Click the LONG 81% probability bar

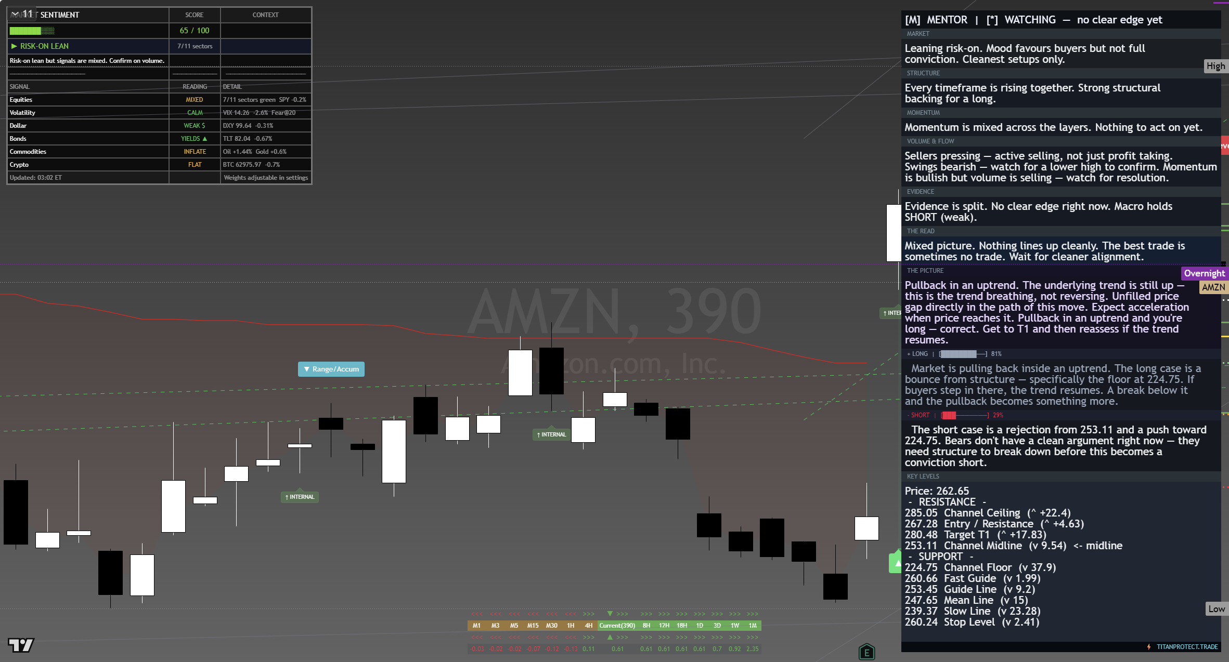[x=963, y=354]
